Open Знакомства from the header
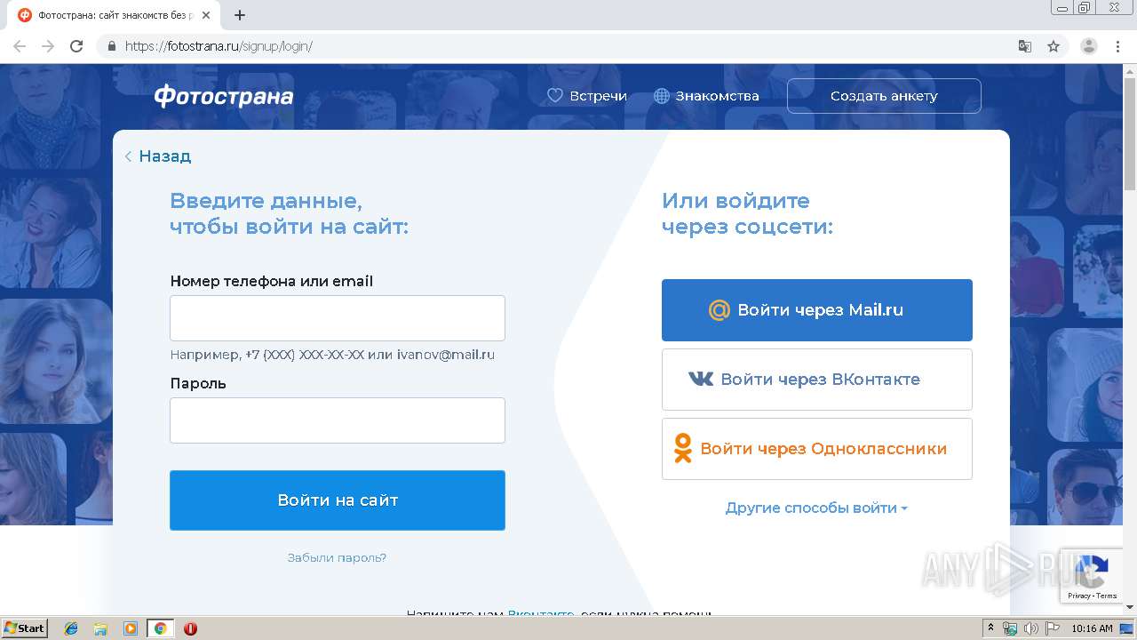 (706, 96)
